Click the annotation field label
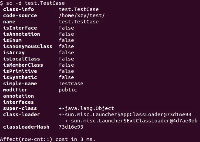This screenshot has width=200, height=142. point(19,96)
